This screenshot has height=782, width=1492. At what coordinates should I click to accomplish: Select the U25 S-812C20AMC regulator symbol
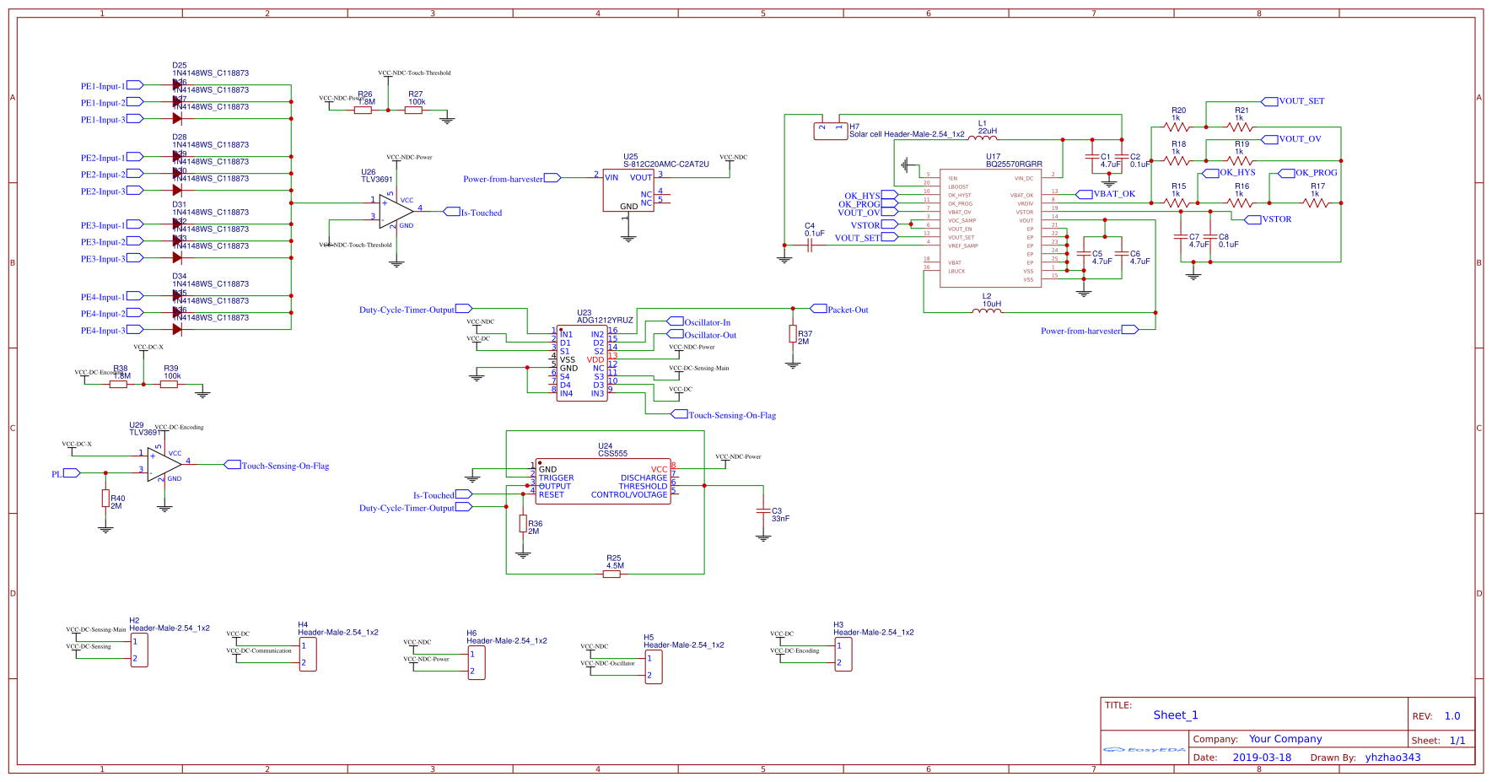628,190
